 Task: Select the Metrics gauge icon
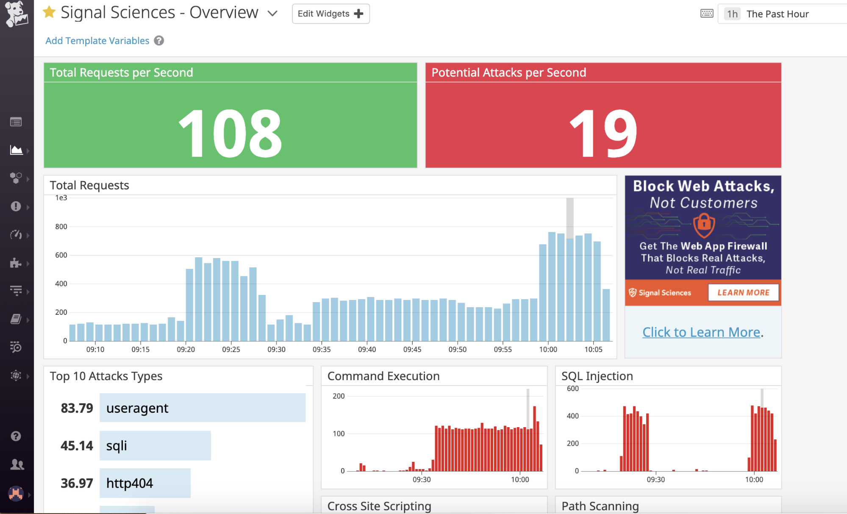[x=16, y=235]
